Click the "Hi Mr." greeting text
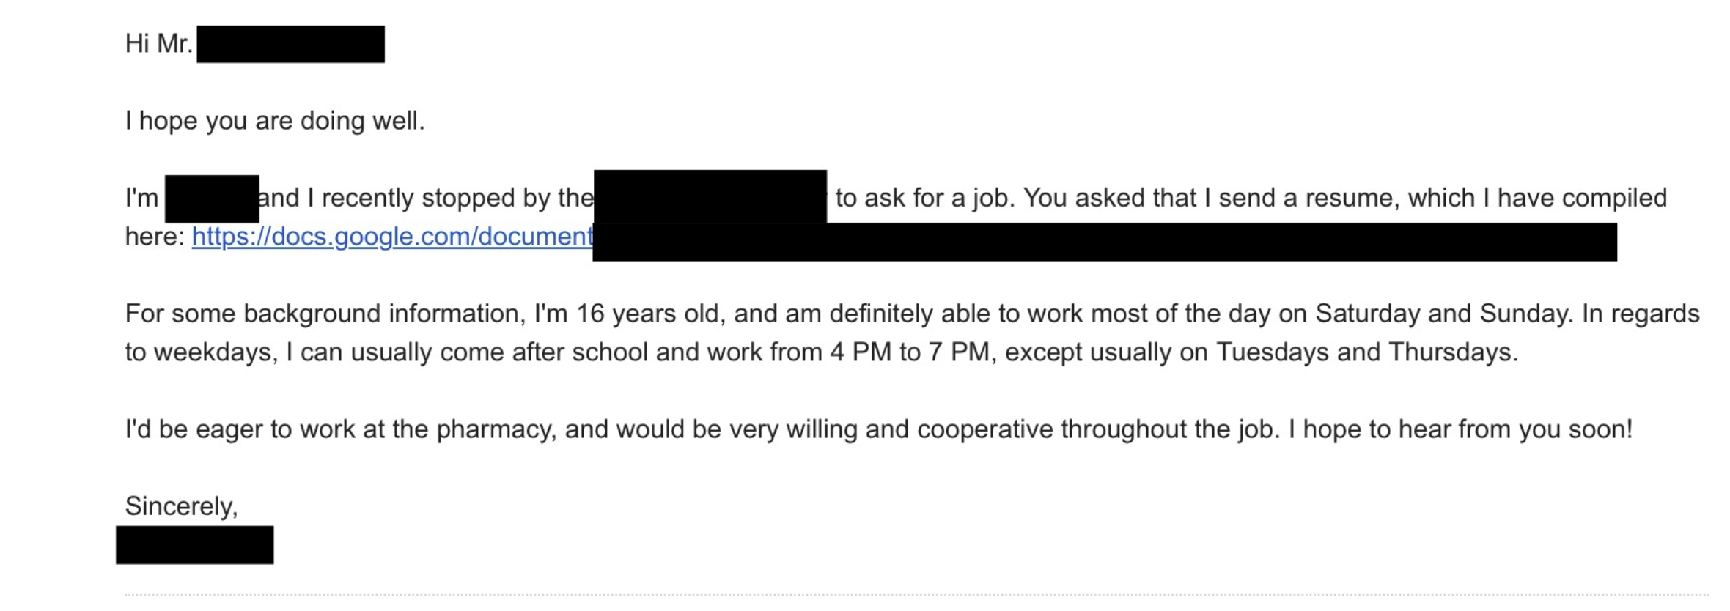This screenshot has width=1730, height=611. pos(158,44)
